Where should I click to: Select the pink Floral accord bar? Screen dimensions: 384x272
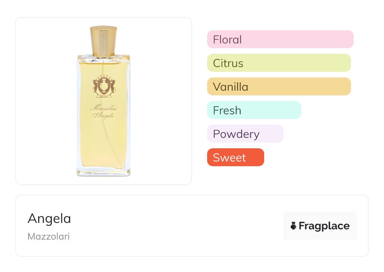point(280,39)
